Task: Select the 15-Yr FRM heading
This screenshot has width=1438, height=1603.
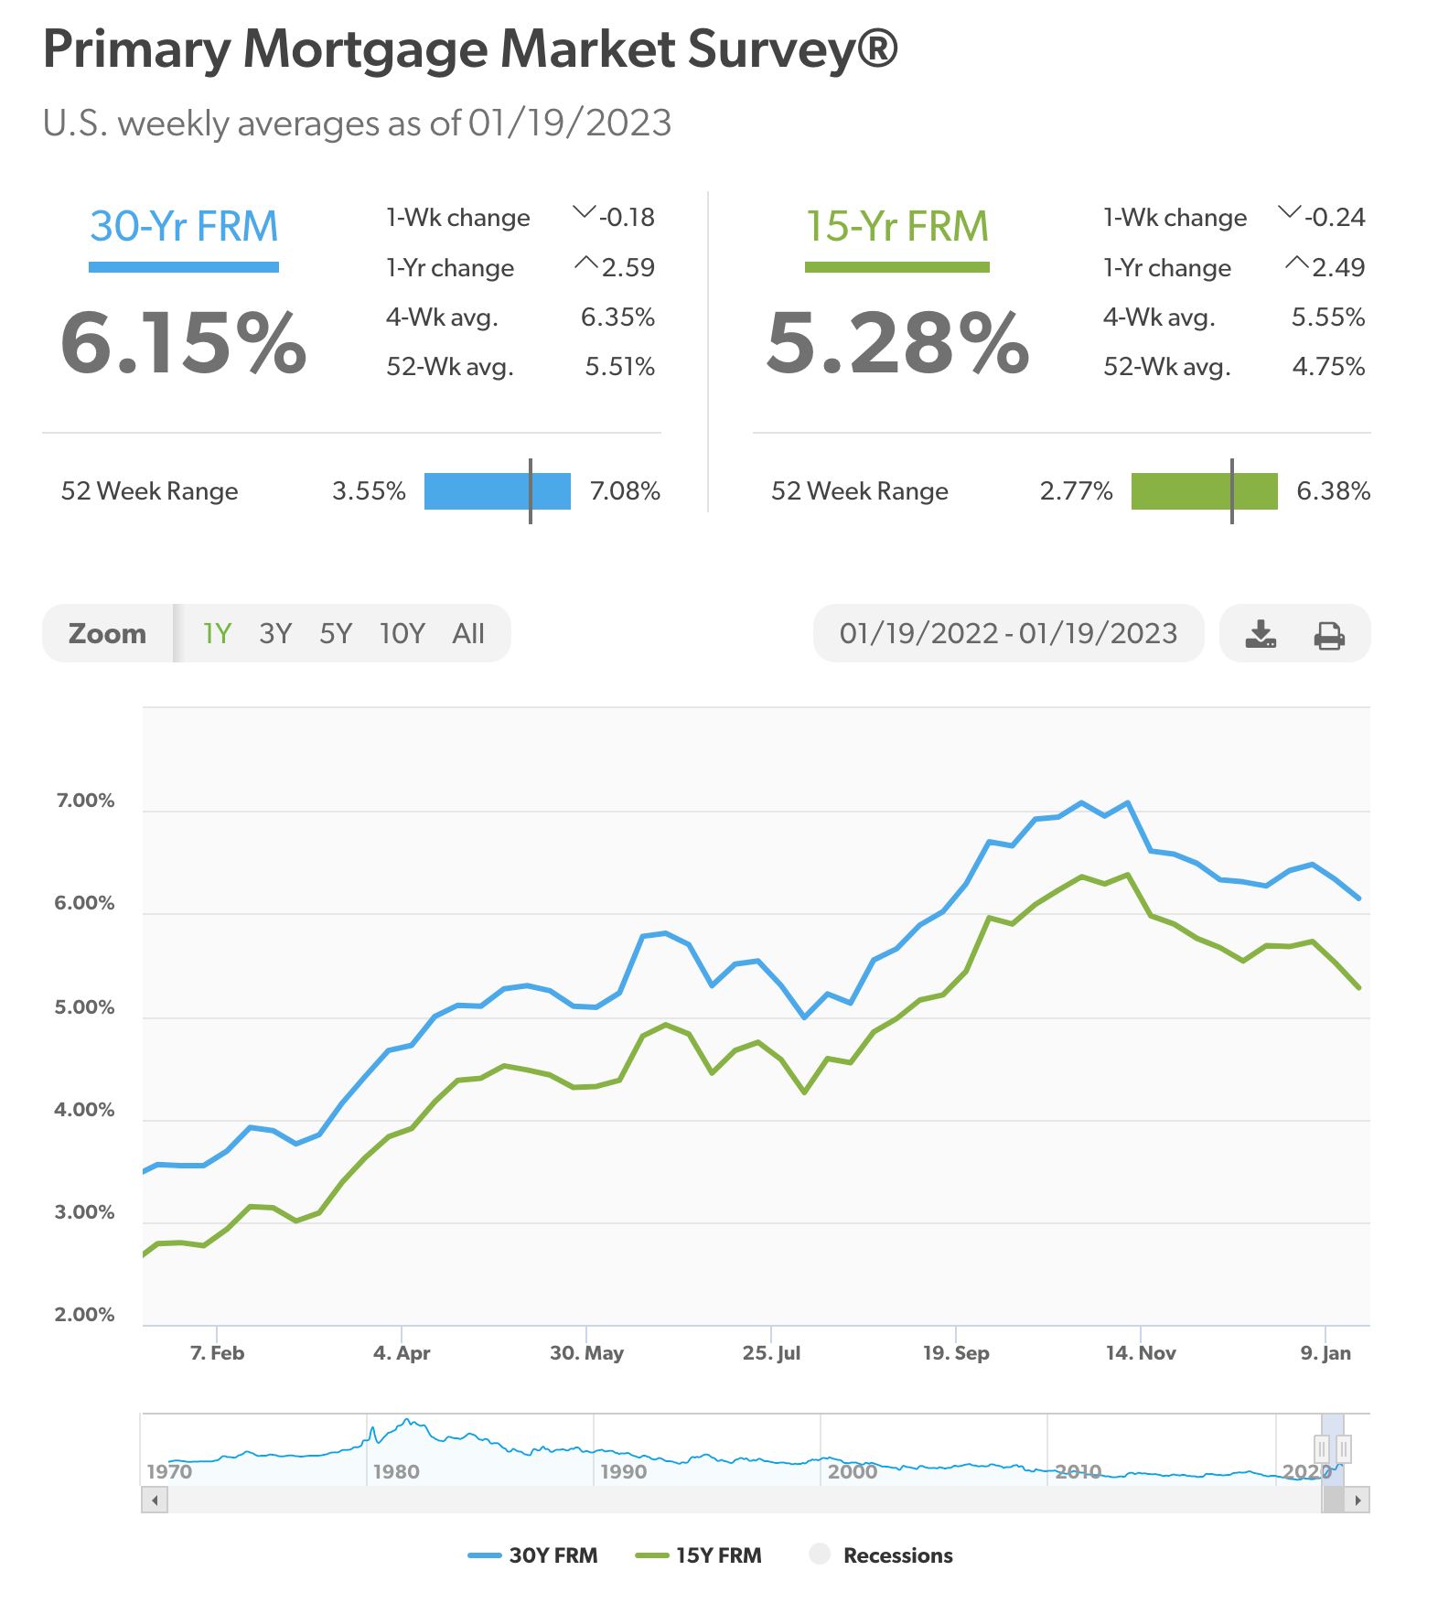Action: point(896,227)
